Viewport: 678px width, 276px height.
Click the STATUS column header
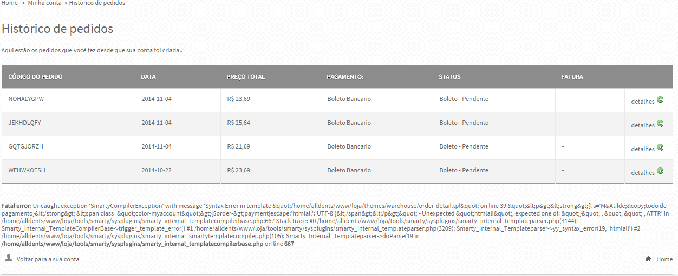(x=449, y=77)
